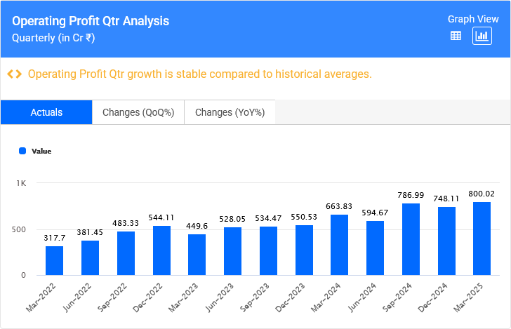This screenshot has width=511, height=329.
Task: Click the Mar-2023 bar showing 449.6
Action: 197,255
